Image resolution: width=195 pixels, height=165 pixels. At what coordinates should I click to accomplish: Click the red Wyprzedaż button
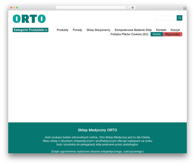(173, 34)
